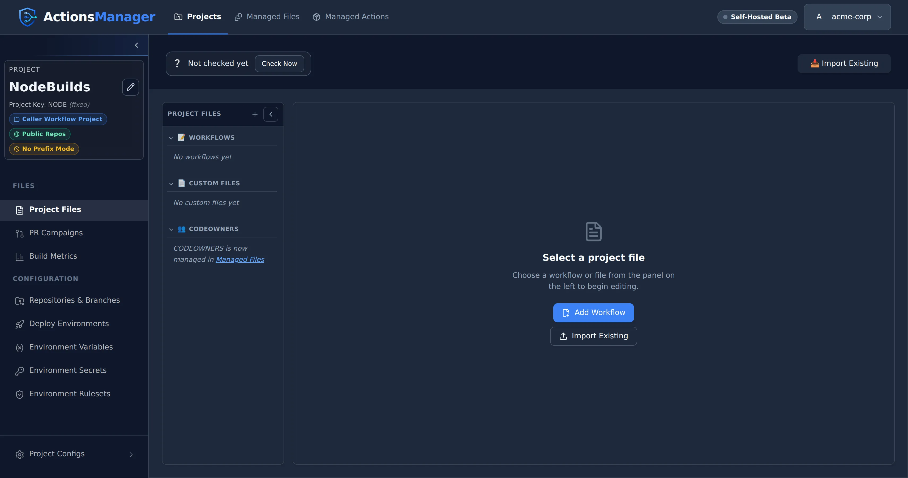
Task: Click the 'Select a project file' heading
Action: [x=593, y=258]
